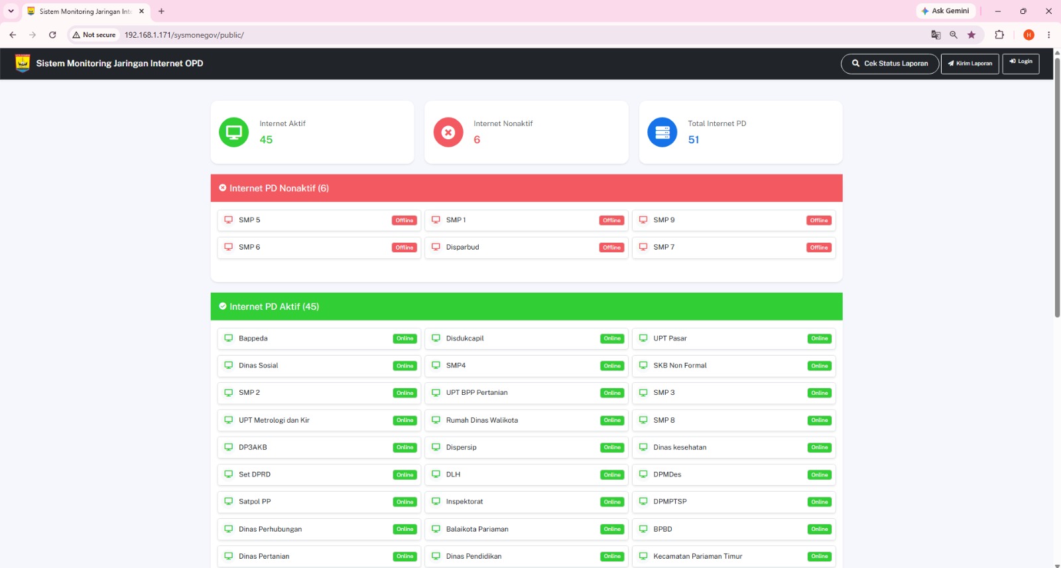Click the Kirim Laporan button
The image size is (1061, 568).
(969, 64)
